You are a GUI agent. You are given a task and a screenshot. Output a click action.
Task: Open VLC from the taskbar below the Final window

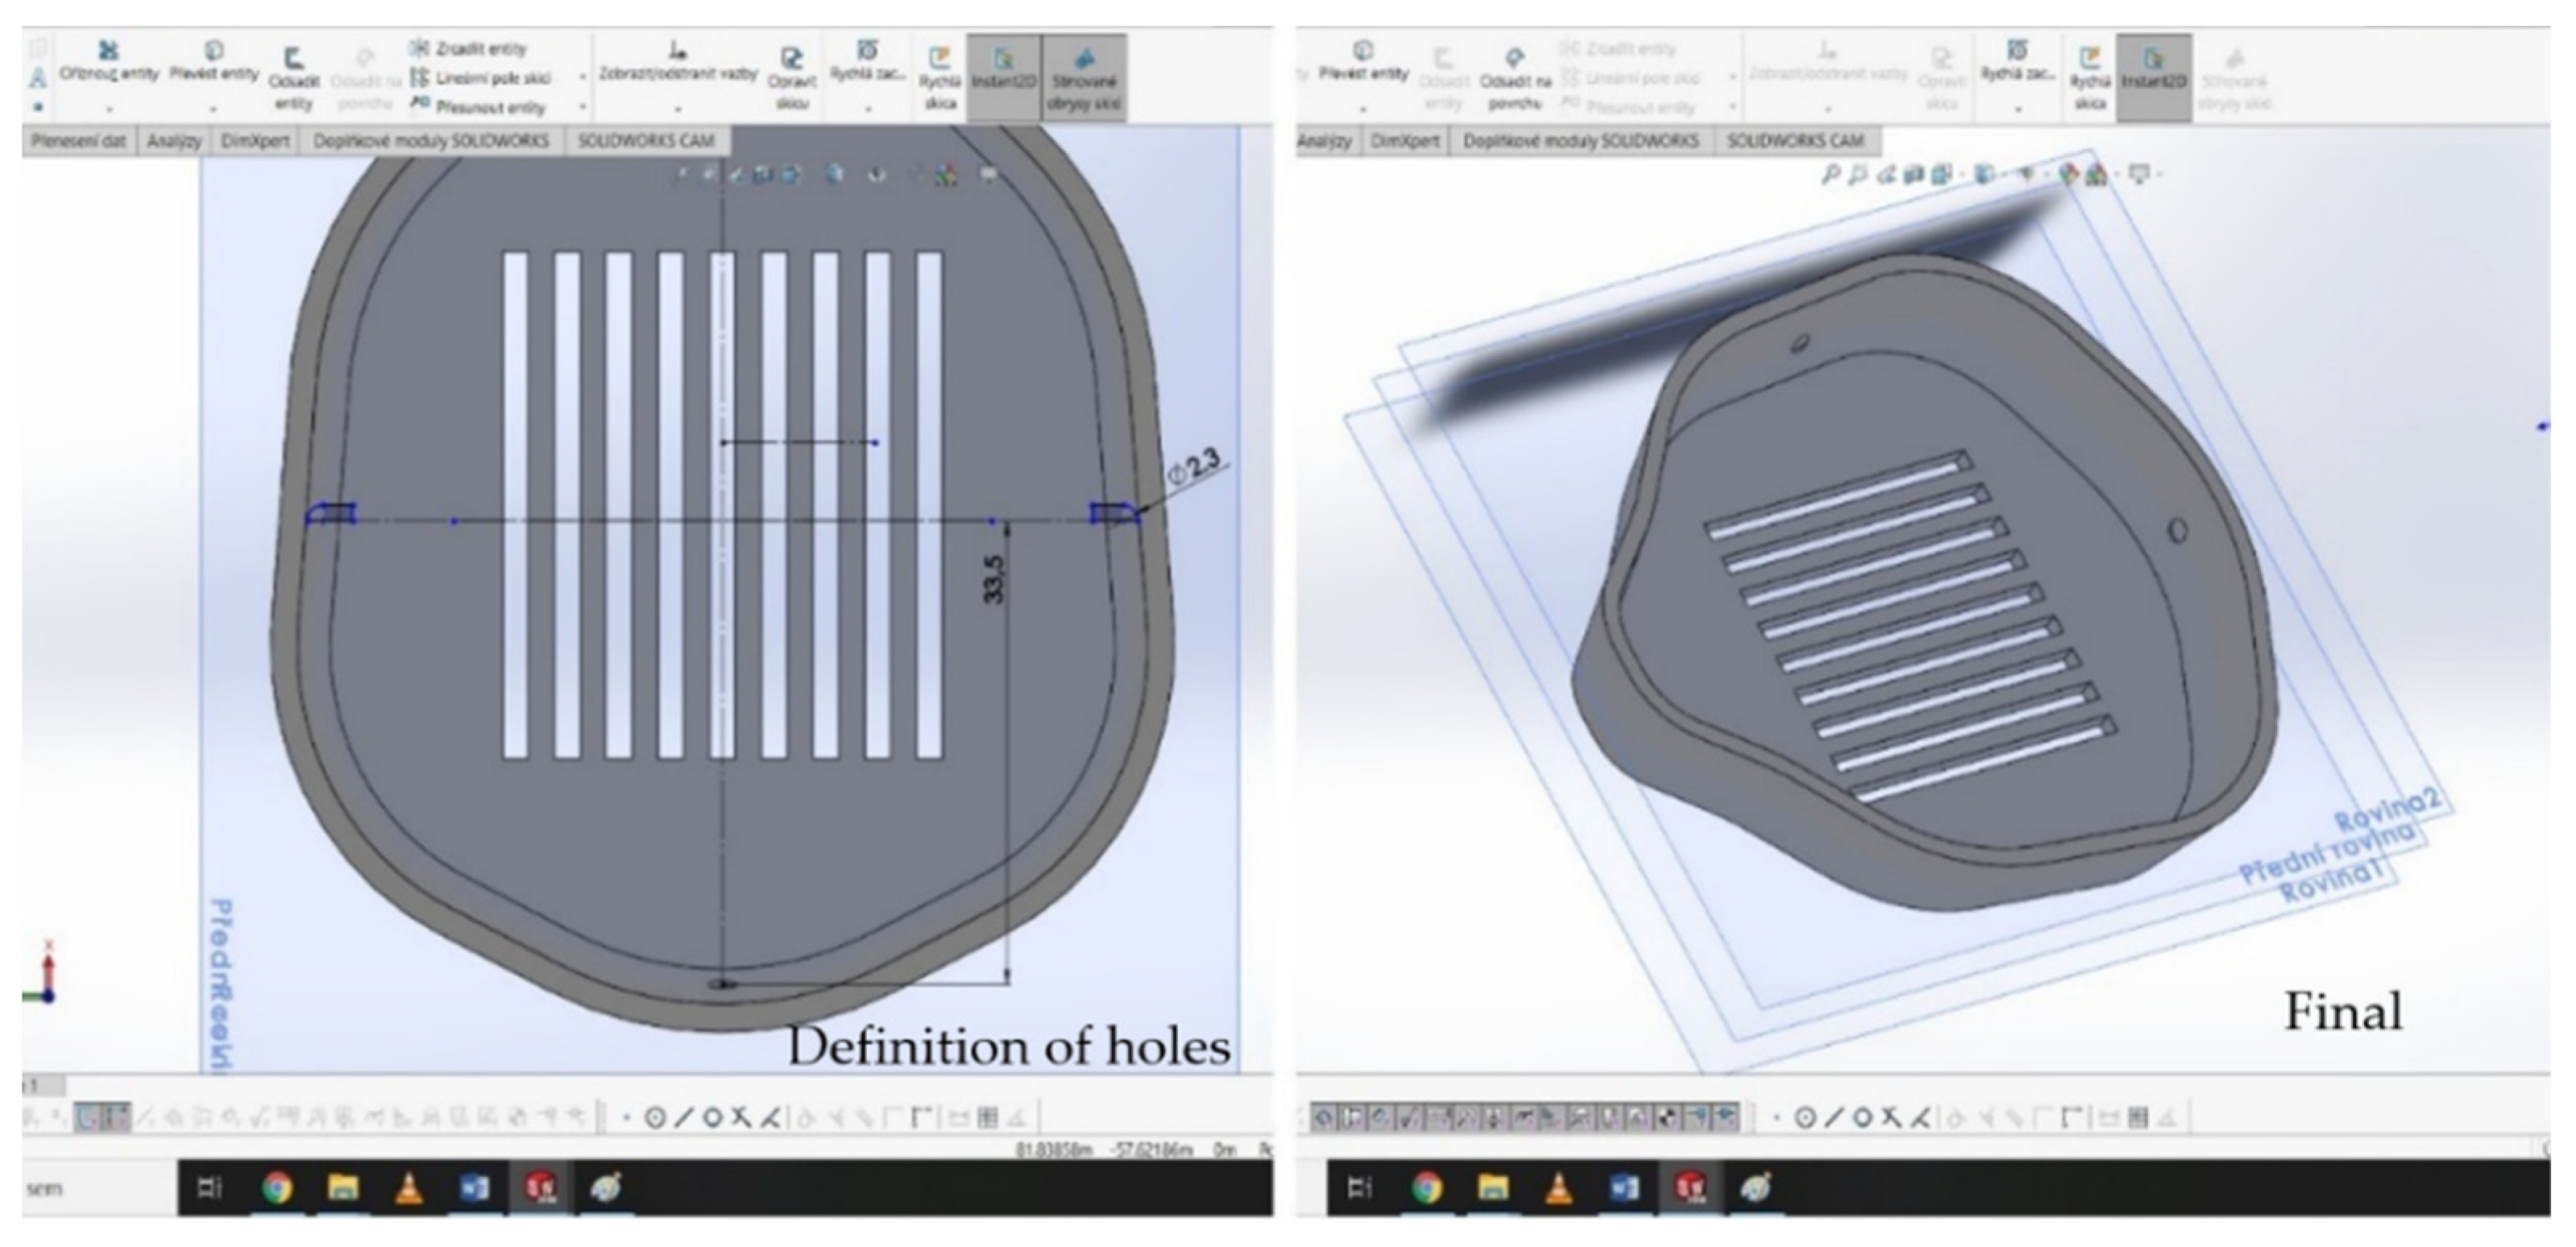(1558, 1188)
